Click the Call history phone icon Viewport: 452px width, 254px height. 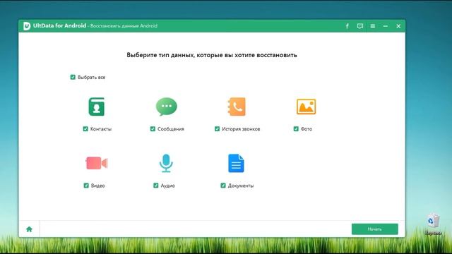tap(237, 107)
